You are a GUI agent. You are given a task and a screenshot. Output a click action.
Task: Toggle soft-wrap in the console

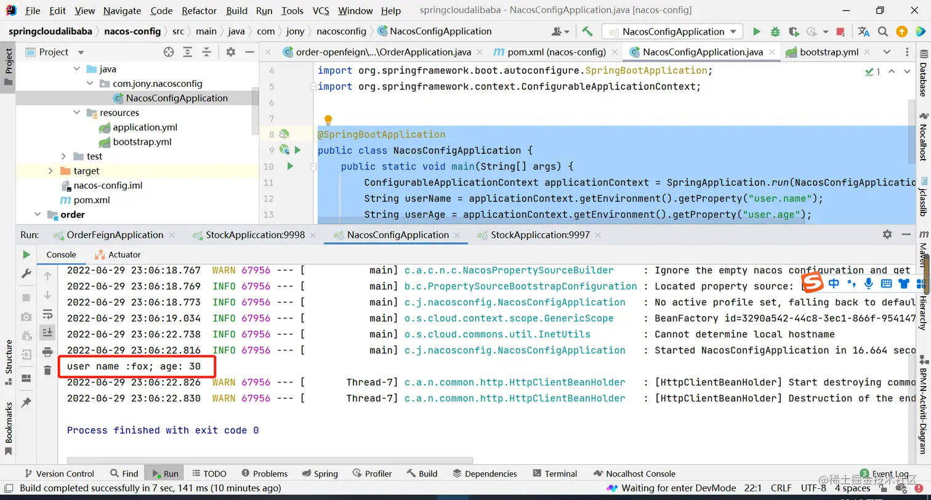47,313
